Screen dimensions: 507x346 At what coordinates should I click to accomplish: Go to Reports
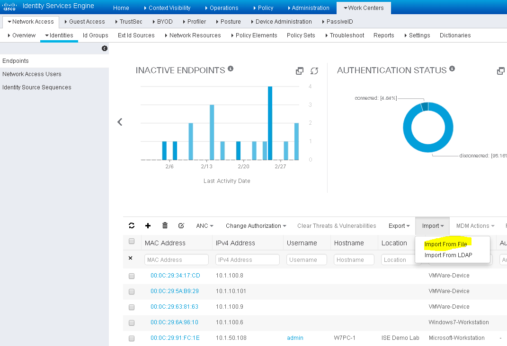(384, 35)
